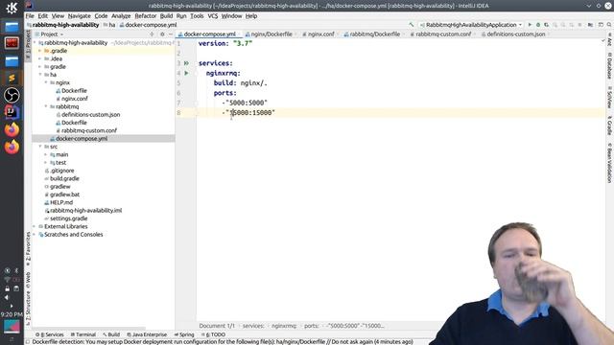Screen dimensions: 614x345
Task: Open the Refactor menu
Action: pyautogui.click(x=146, y=16)
